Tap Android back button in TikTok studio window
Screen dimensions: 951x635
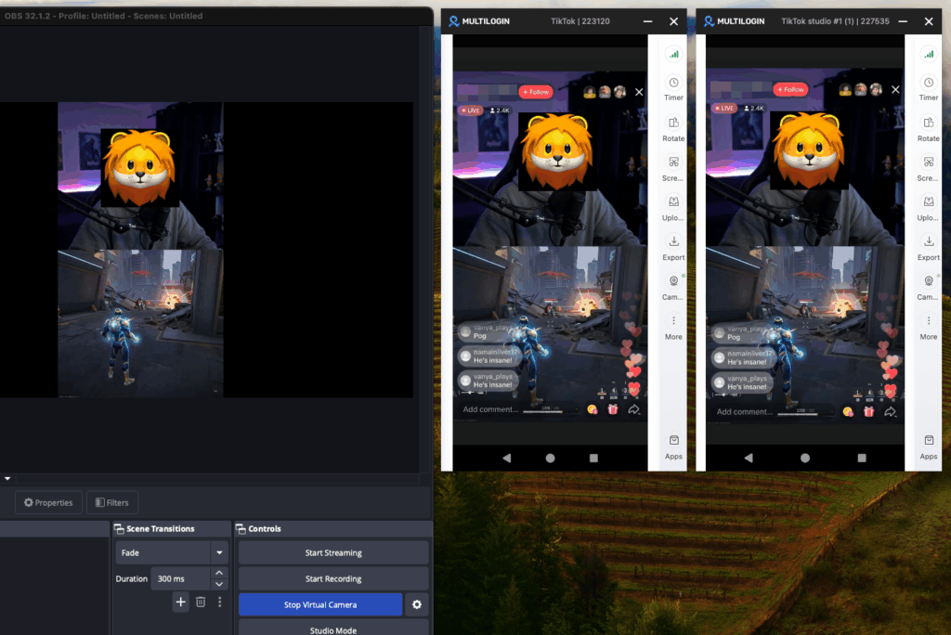[x=749, y=458]
